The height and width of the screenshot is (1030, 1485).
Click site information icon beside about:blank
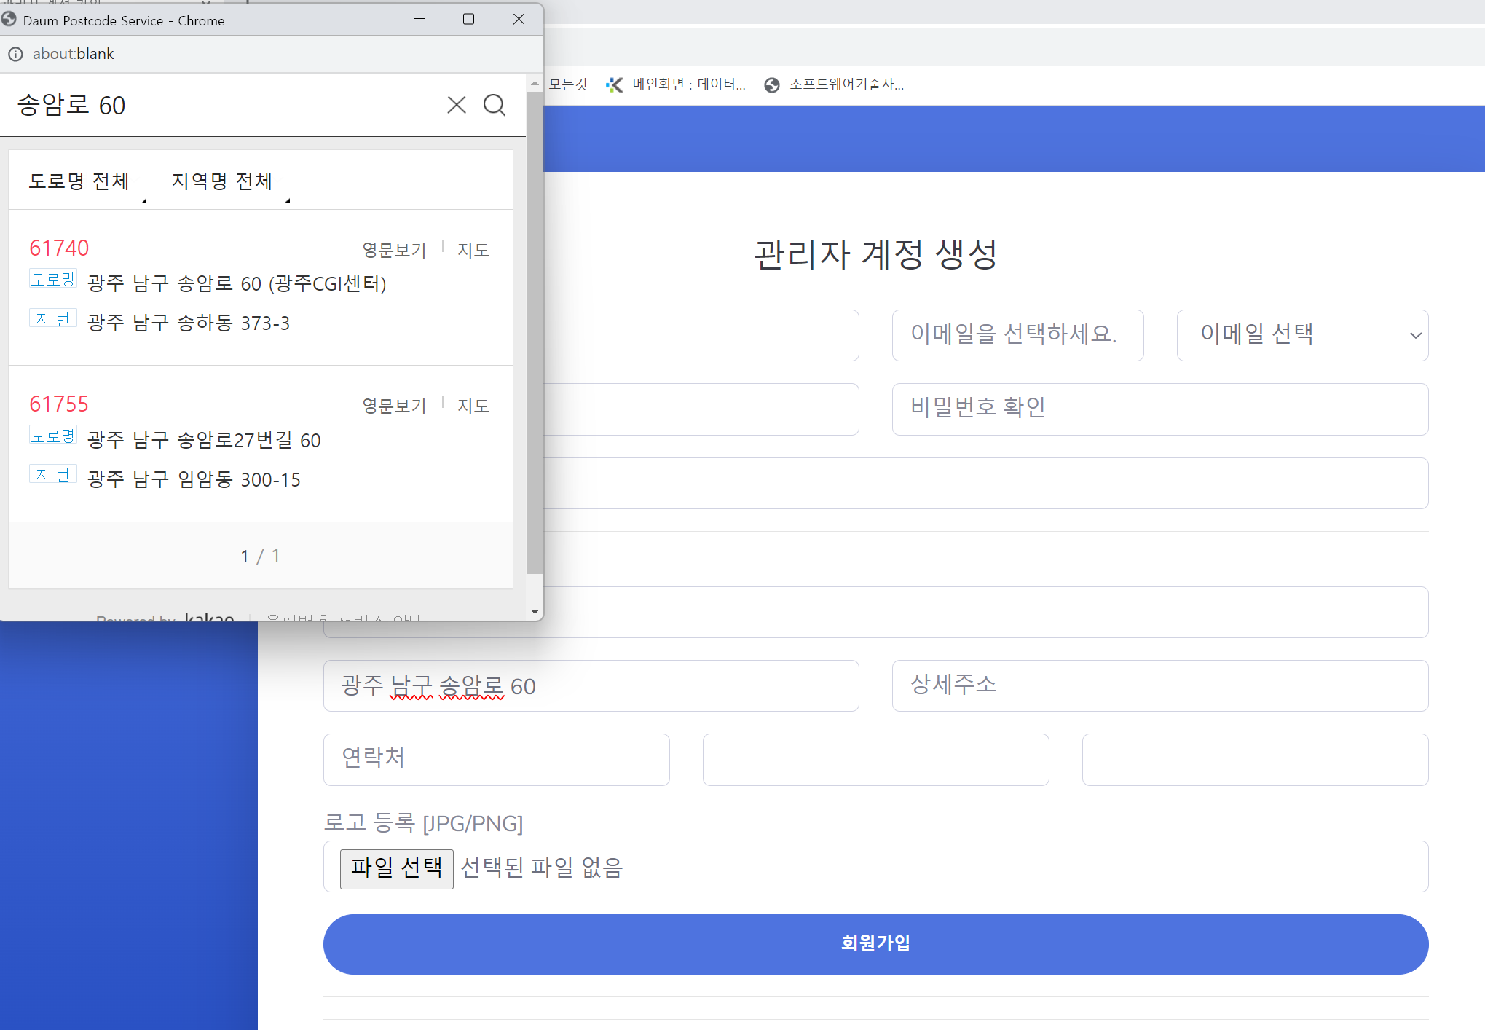pos(15,53)
